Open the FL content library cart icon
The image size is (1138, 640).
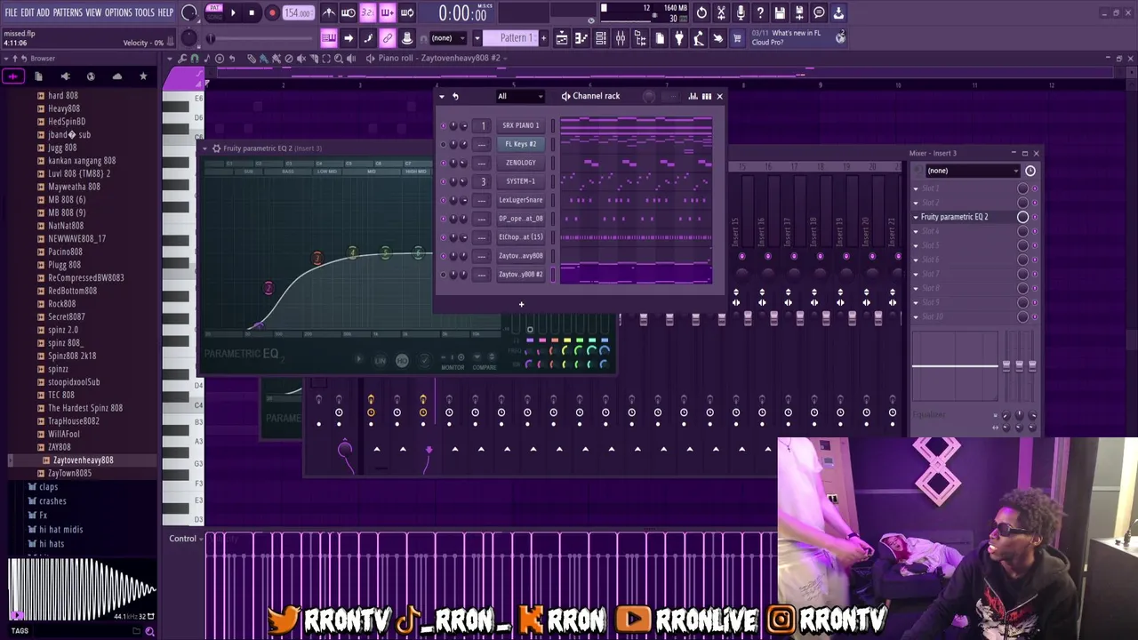(x=736, y=38)
